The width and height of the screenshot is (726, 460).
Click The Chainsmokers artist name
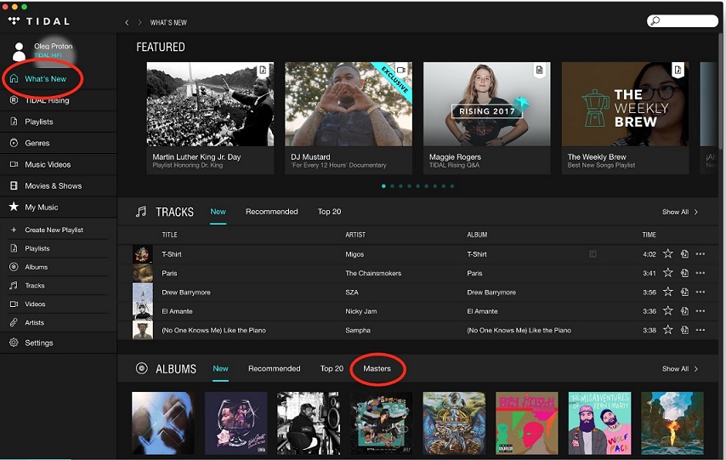click(373, 273)
